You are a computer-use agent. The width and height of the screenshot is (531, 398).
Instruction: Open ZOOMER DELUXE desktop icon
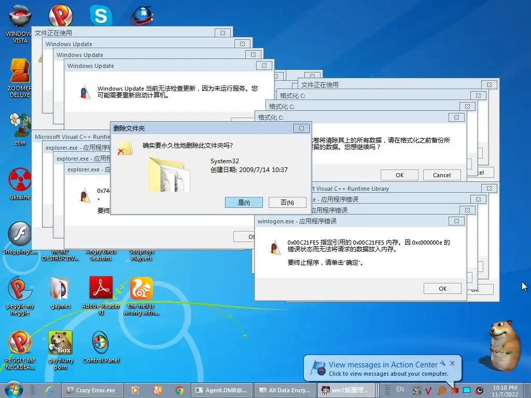tap(20, 78)
